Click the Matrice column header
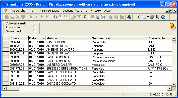 (69, 38)
